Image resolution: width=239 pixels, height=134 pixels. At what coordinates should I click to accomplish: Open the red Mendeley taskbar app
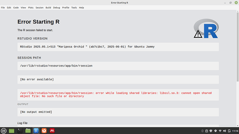point(52,131)
